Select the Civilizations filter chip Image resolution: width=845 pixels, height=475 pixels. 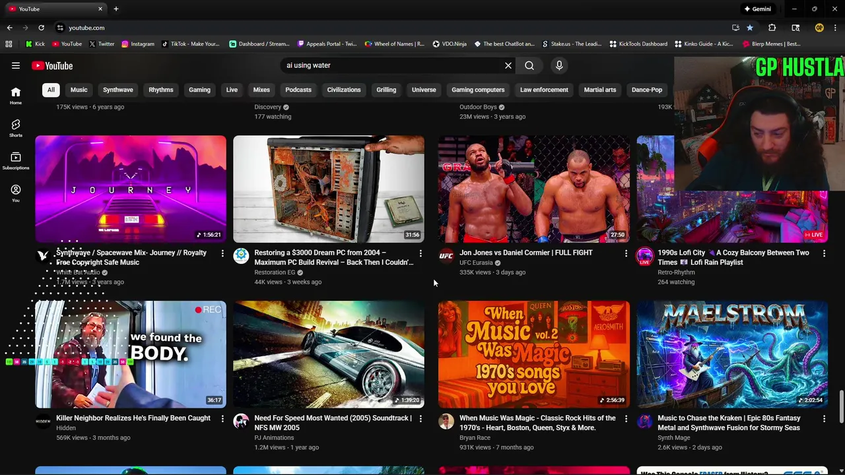(344, 90)
